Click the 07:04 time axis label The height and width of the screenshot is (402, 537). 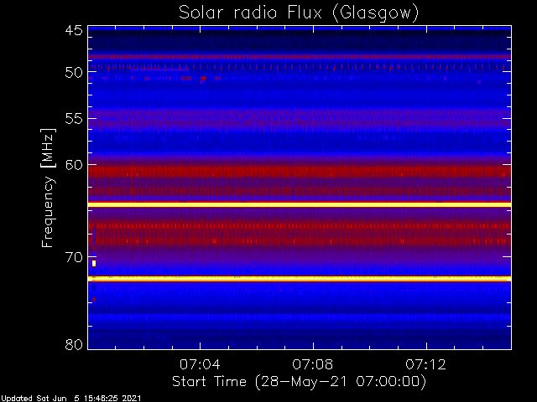[x=200, y=364]
